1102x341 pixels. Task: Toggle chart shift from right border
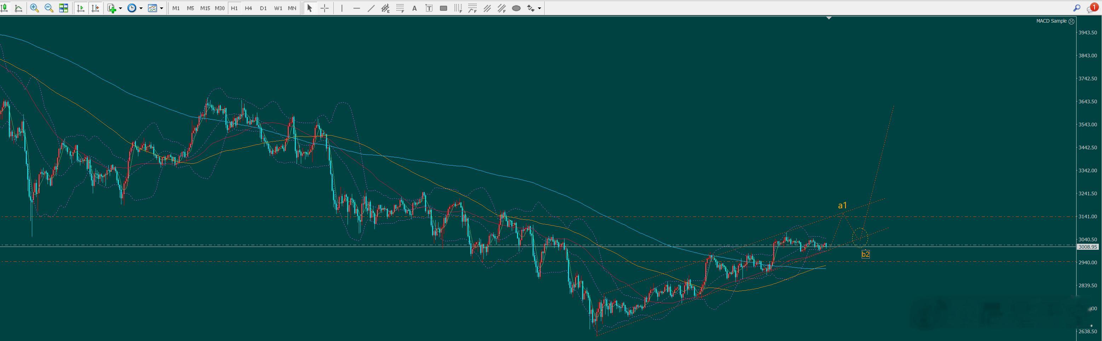(95, 8)
